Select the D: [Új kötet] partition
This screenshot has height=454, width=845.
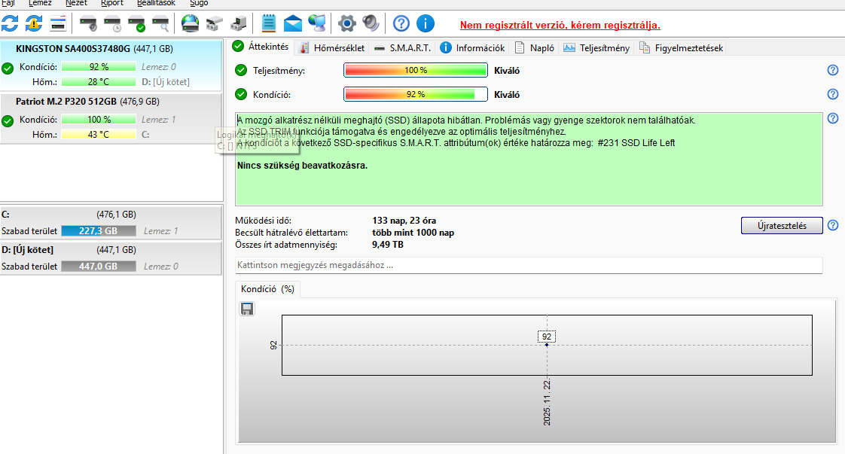click(x=111, y=258)
